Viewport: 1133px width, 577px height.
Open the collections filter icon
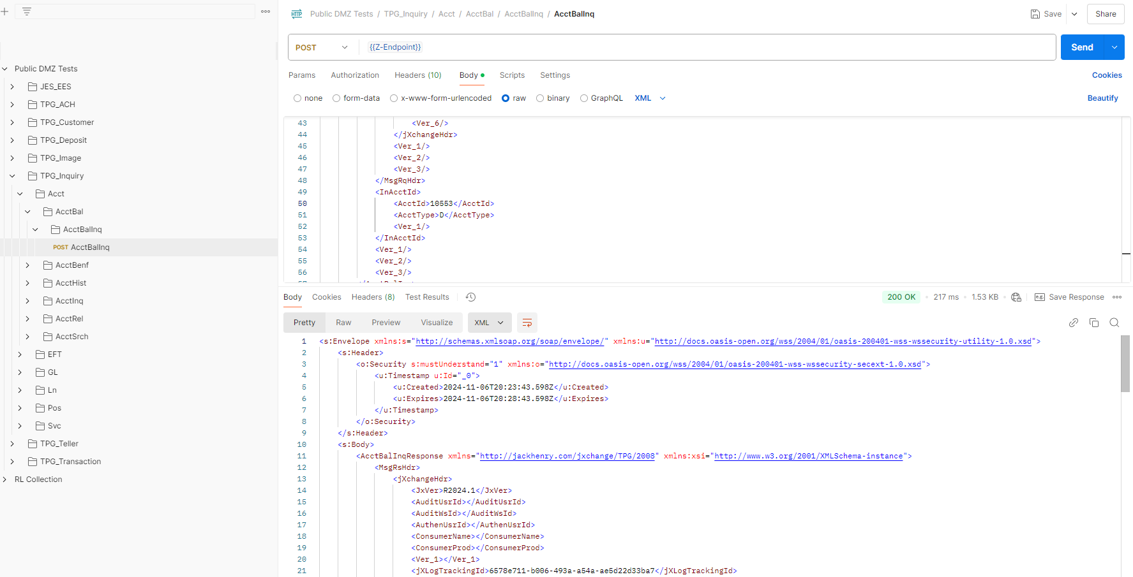pos(27,11)
